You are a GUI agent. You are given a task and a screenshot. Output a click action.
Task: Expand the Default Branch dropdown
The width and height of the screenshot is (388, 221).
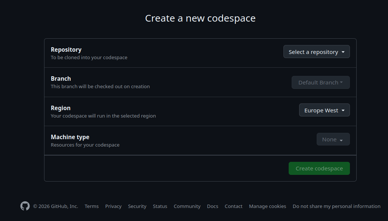coord(320,83)
